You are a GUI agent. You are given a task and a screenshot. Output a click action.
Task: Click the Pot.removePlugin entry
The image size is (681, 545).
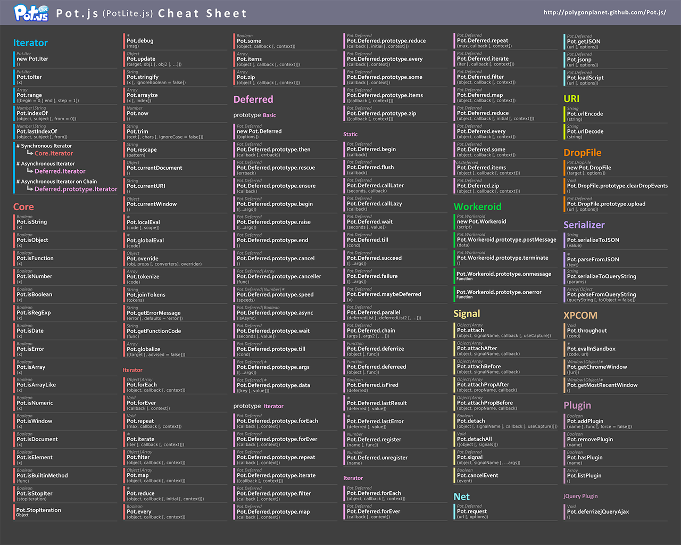click(x=617, y=439)
